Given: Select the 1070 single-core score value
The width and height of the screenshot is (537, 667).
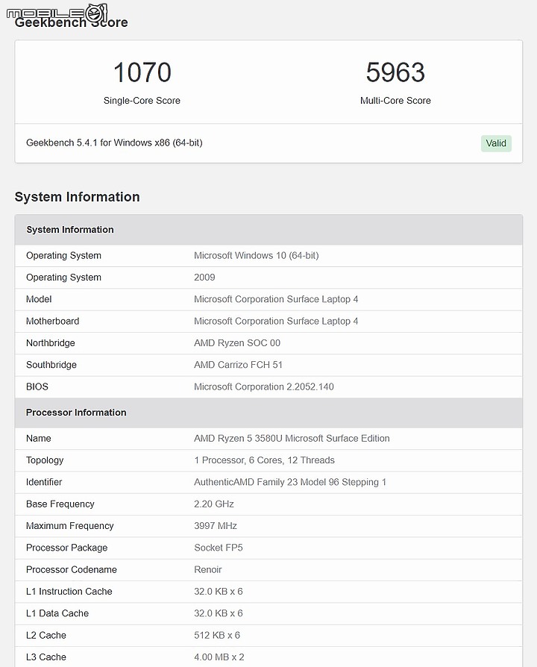Looking at the screenshot, I should click(142, 72).
